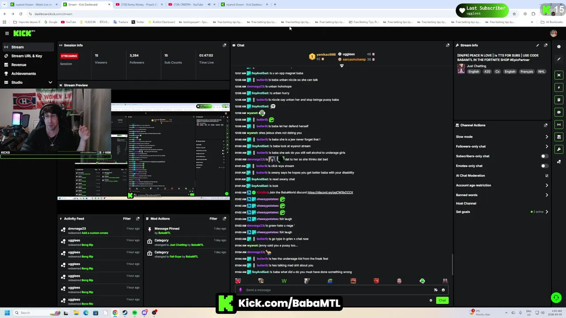Insert the green W emote
This screenshot has width=566, height=318.
[x=284, y=281]
